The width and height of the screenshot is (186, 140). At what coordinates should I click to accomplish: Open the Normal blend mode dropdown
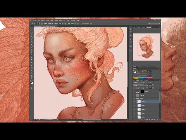click(138, 85)
